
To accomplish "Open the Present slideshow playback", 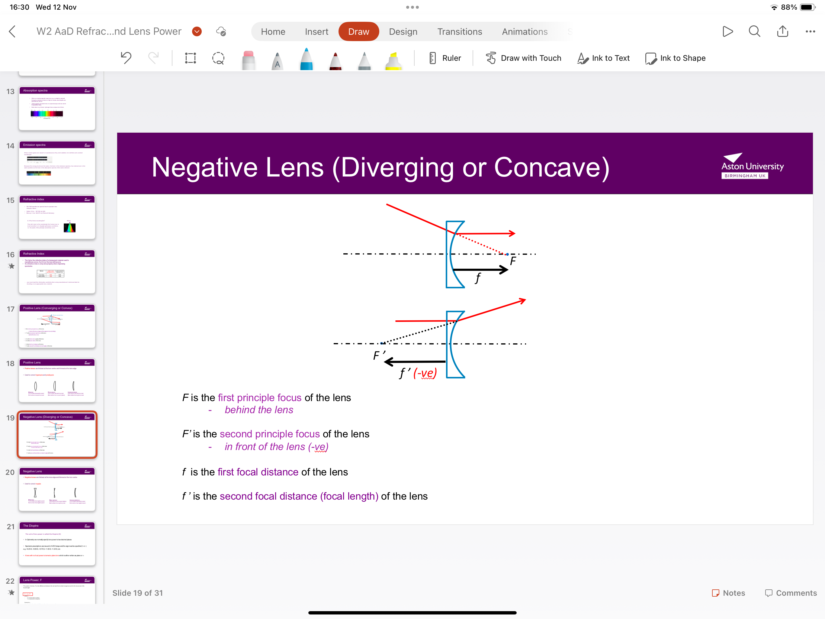I will coord(728,31).
